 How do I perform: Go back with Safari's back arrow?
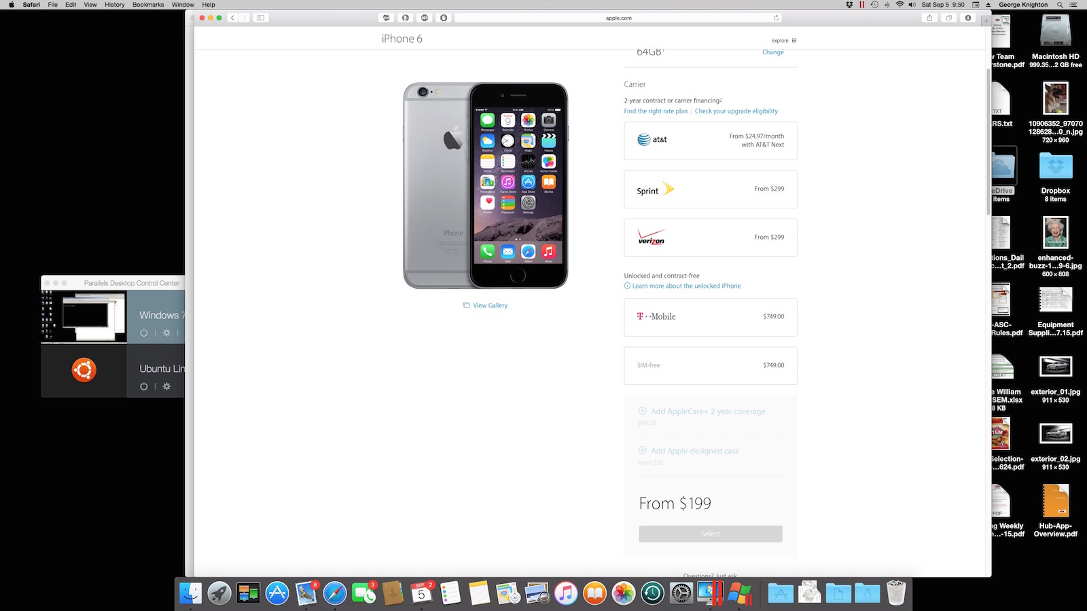[x=232, y=18]
